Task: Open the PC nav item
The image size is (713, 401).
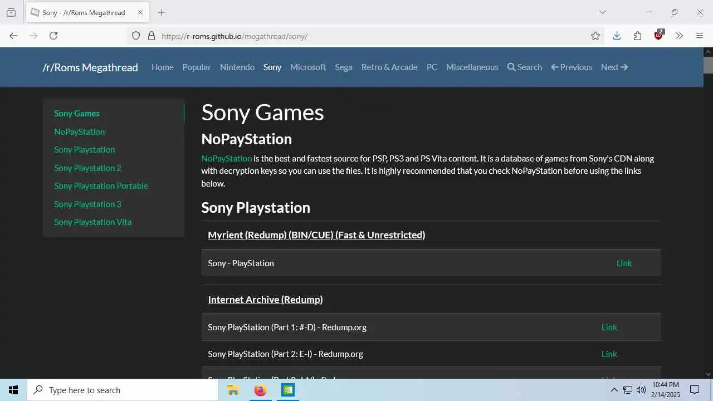Action: click(x=432, y=67)
